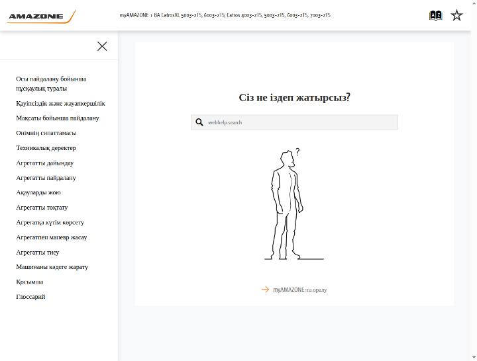The width and height of the screenshot is (477, 361).
Task: Select Агрегатты тоқтату
Action: [x=42, y=208]
